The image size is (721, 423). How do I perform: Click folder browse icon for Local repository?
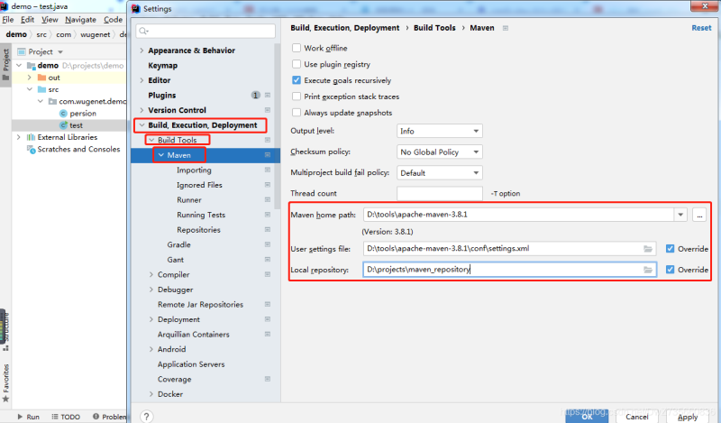[x=648, y=270]
